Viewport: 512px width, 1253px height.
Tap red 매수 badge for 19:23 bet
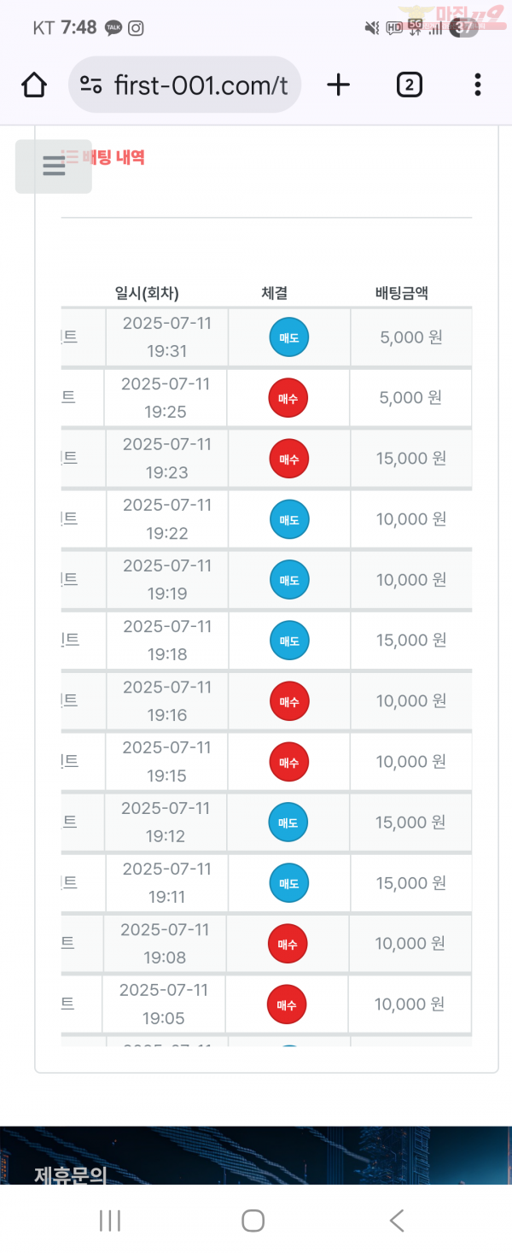pos(289,459)
